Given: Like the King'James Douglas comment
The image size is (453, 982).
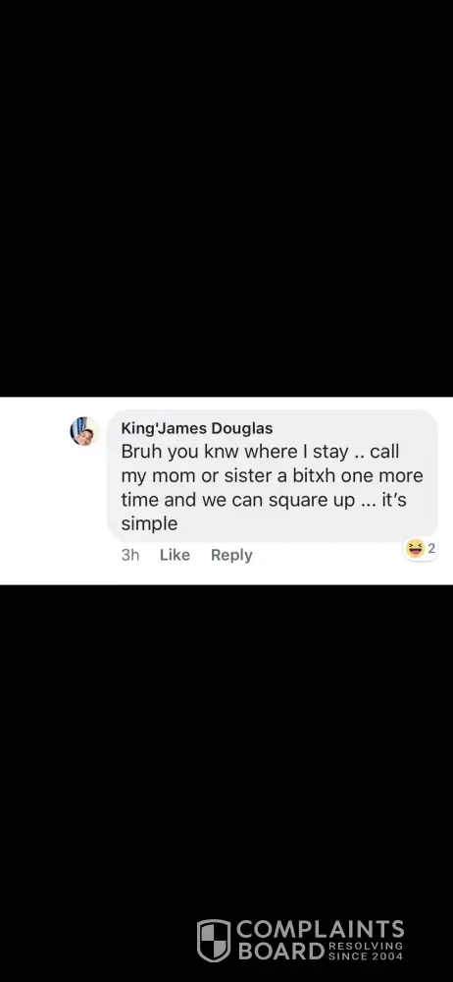Looking at the screenshot, I should pyautogui.click(x=175, y=555).
